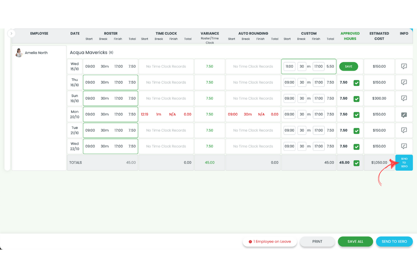Click SAVE on the Wed 15/10 row

tap(349, 66)
